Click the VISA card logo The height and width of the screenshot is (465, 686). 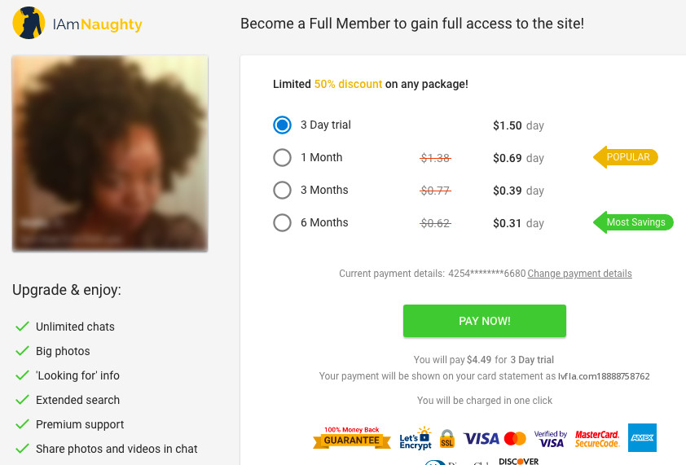point(481,438)
